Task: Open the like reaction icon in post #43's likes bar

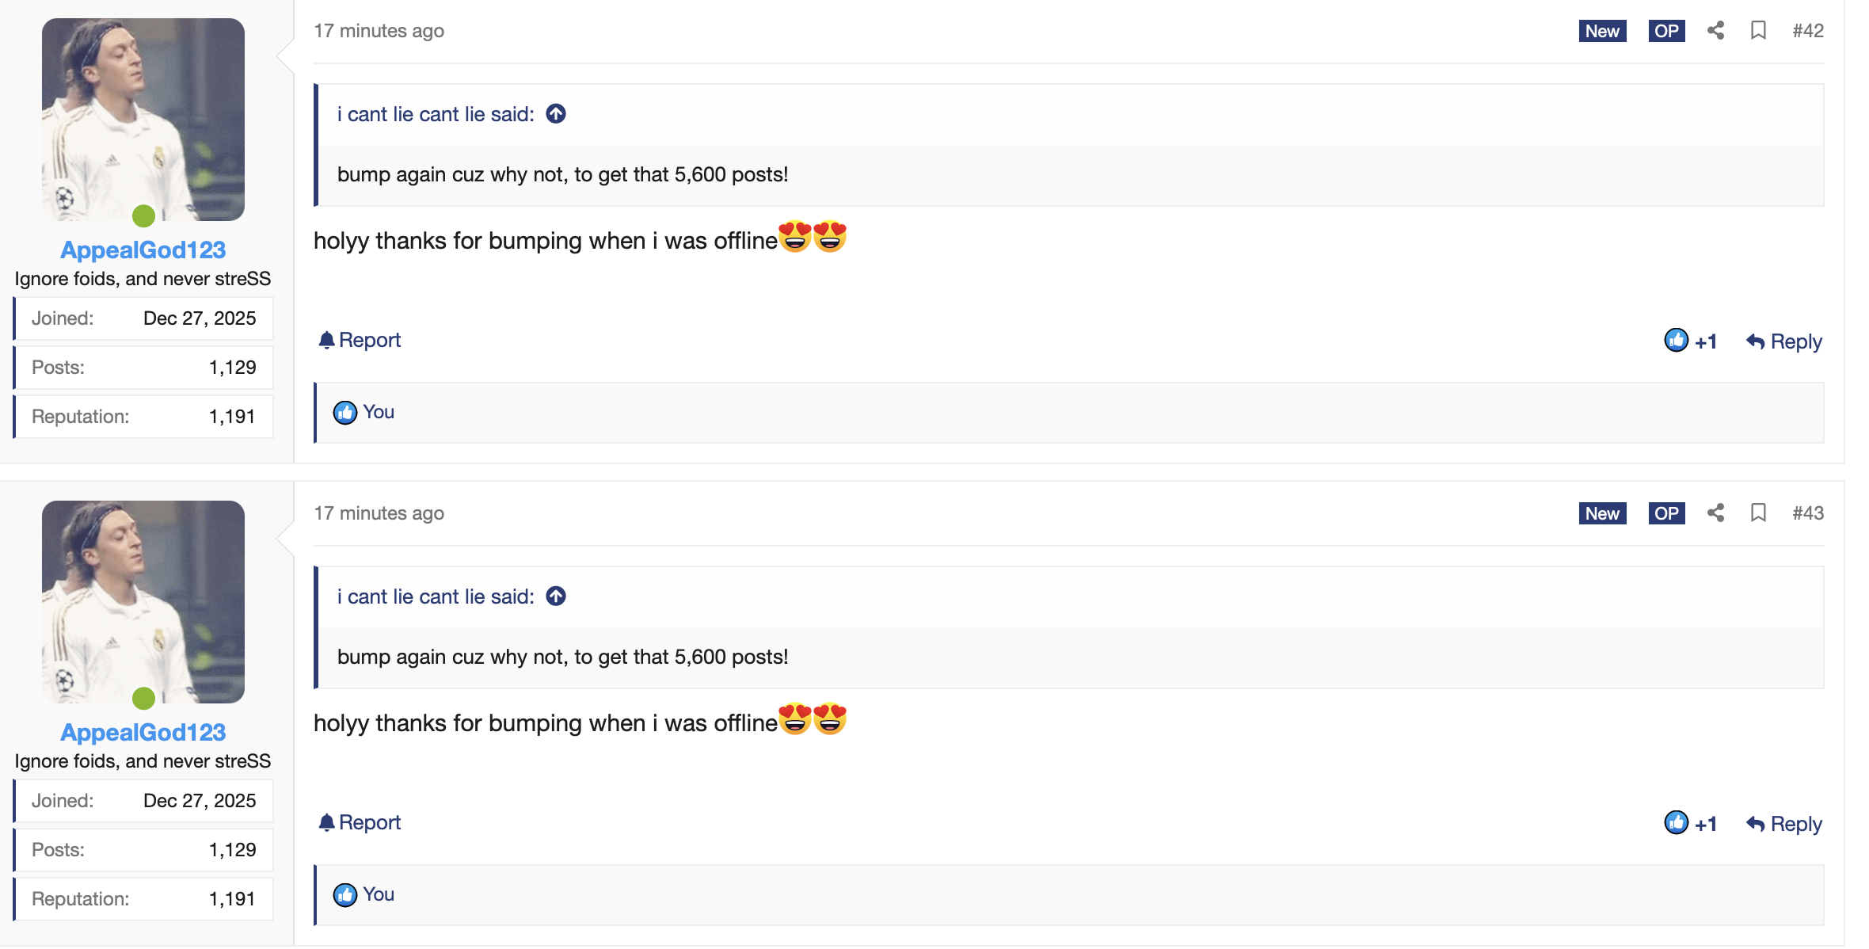Action: (345, 895)
